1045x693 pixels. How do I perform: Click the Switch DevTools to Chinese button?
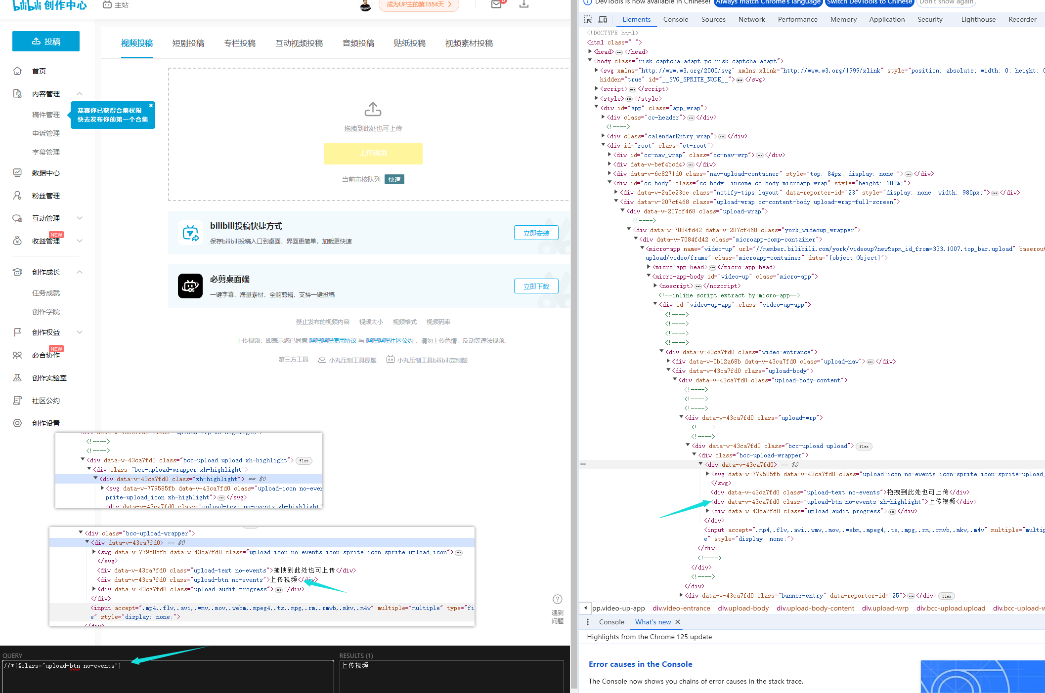[x=869, y=2]
